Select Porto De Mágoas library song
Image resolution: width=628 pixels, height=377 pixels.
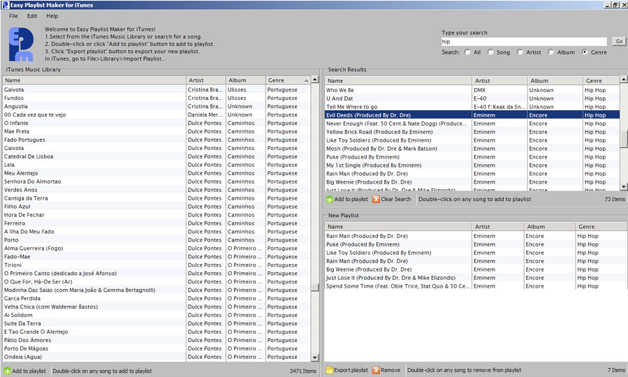point(156,348)
